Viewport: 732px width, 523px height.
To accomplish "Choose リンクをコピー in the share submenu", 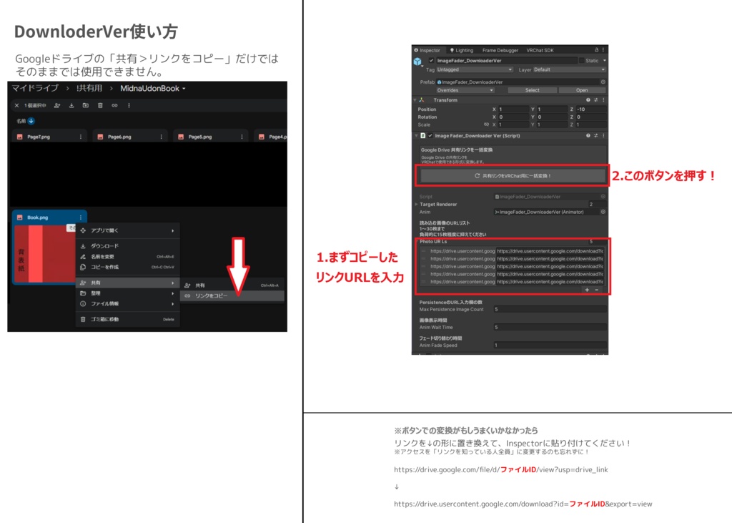I will pos(232,296).
